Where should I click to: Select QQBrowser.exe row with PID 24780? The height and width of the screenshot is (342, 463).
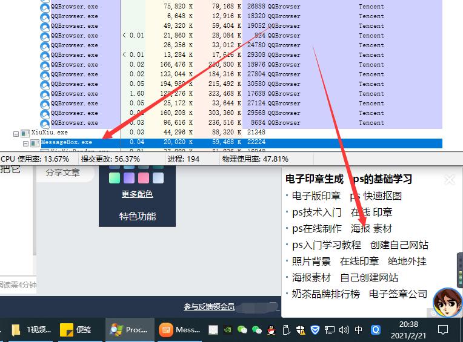(x=242, y=45)
